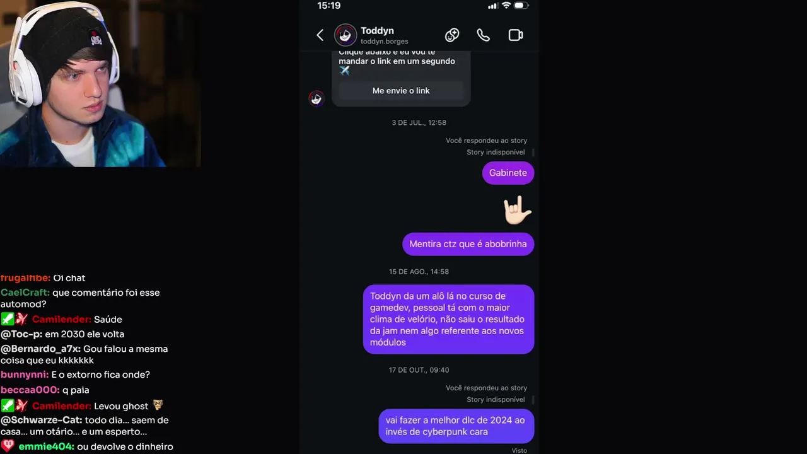The image size is (807, 454).
Task: Go back using the header arrow
Action: pyautogui.click(x=320, y=35)
